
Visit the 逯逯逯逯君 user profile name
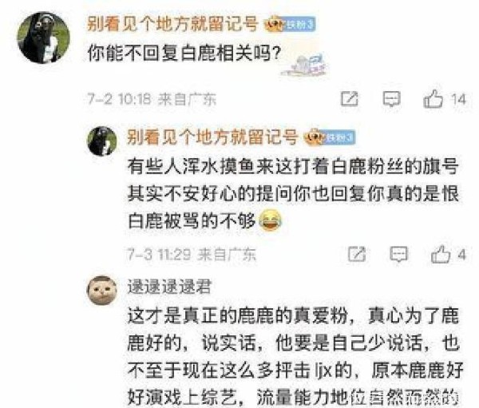(x=169, y=287)
